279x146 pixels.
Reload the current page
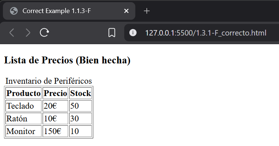tap(44, 33)
